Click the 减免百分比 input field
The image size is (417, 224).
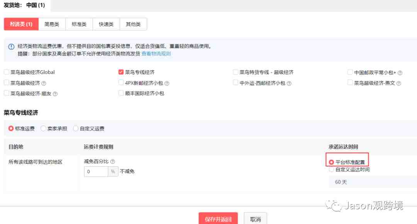coord(96,172)
